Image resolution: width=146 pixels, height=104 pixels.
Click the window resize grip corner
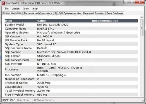(143, 101)
